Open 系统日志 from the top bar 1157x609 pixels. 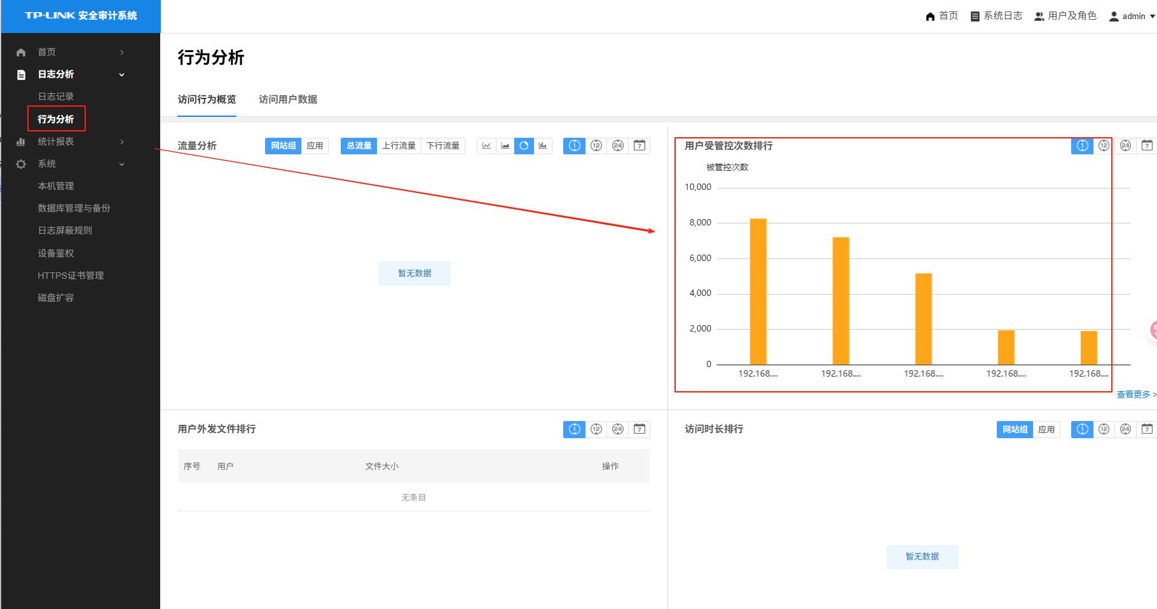click(x=996, y=16)
